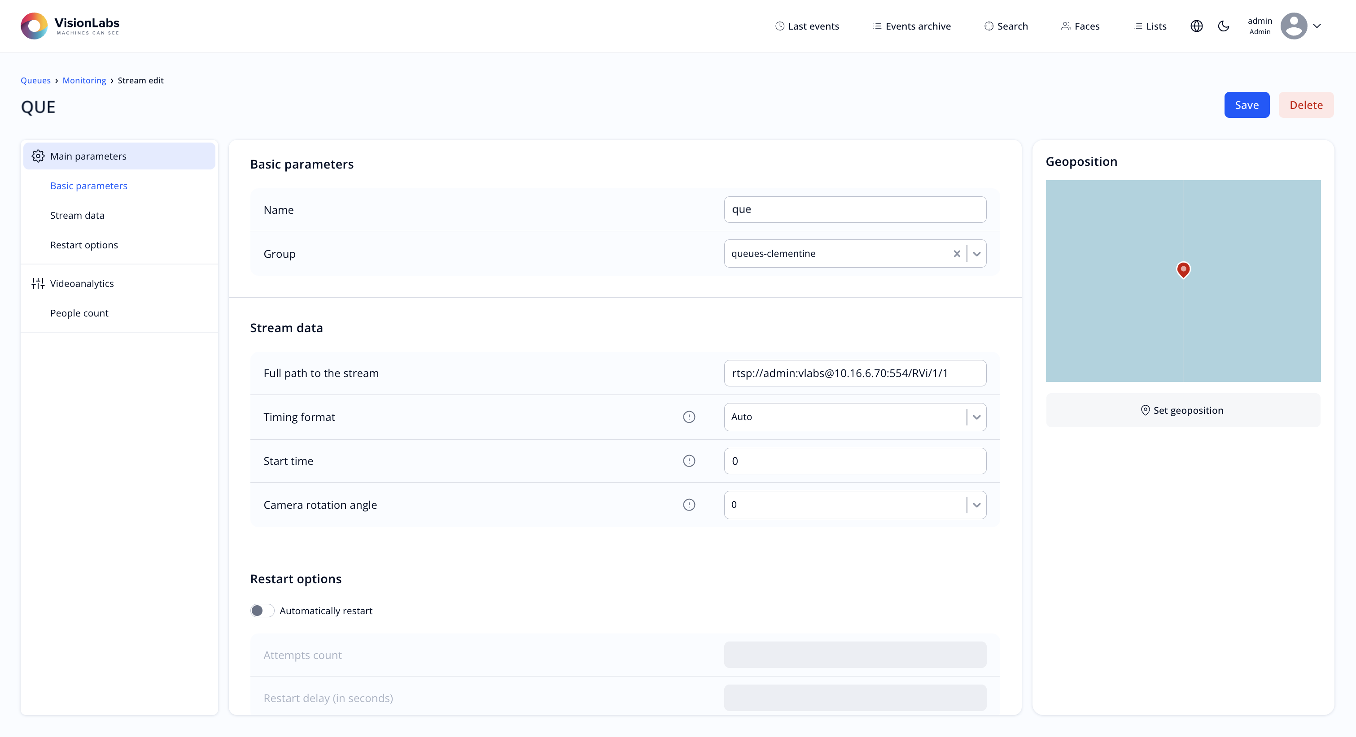
Task: Click the admin user avatar
Action: [1293, 26]
